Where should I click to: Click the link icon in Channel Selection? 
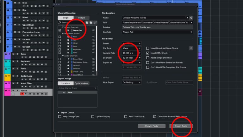coord(95,23)
